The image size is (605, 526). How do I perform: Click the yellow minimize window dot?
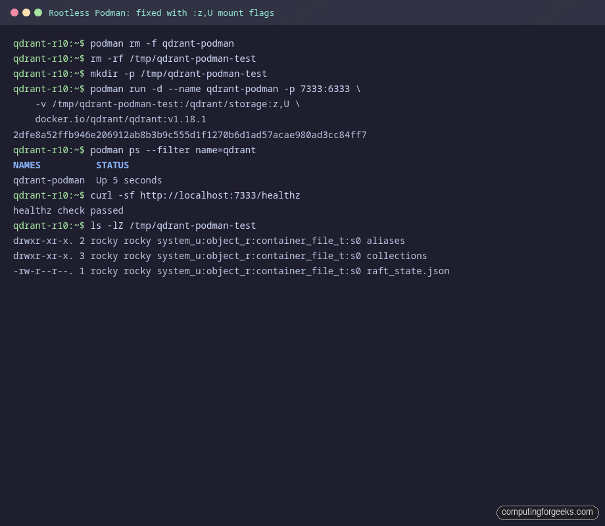click(26, 12)
